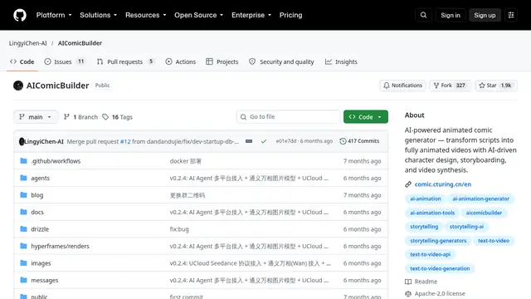Open the main branch selector dropdown
The height and width of the screenshot is (299, 531).
[x=36, y=117]
